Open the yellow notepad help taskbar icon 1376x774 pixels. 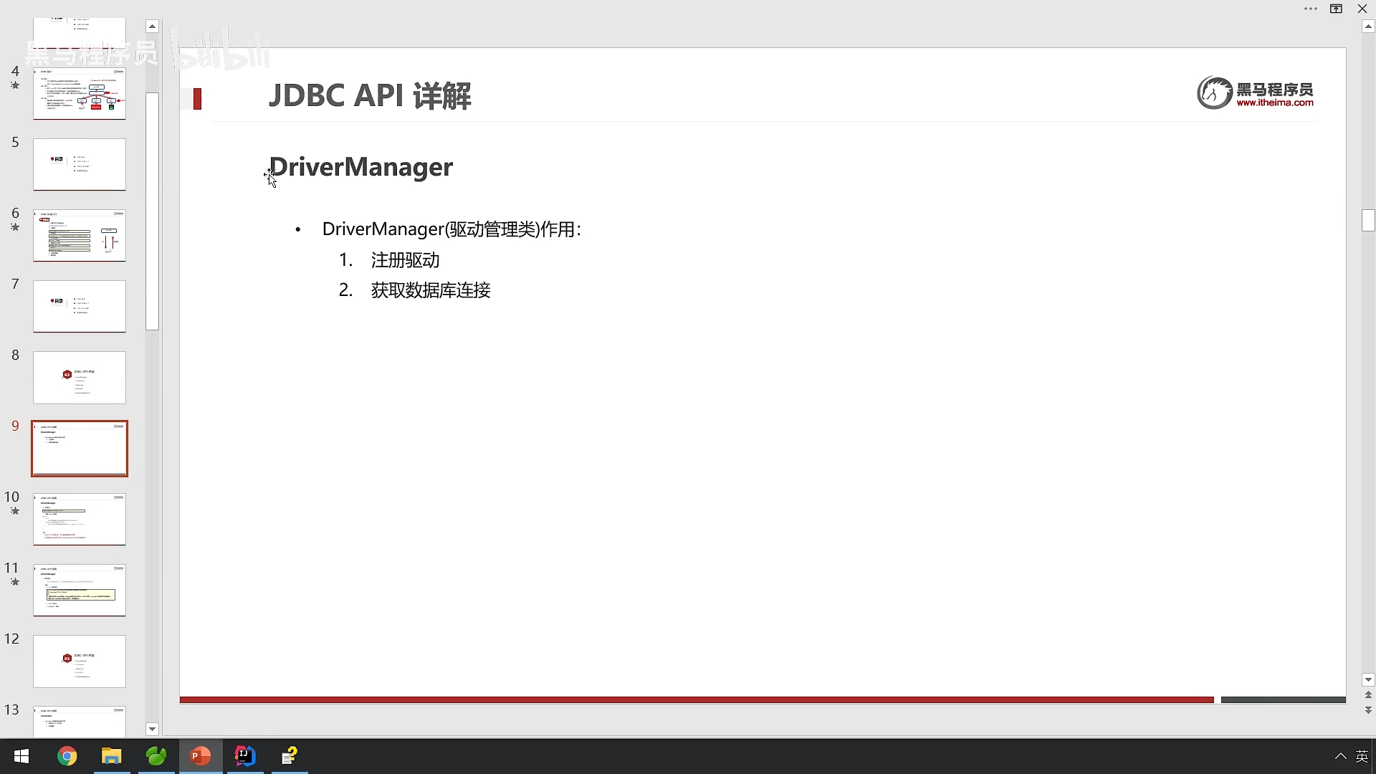(290, 756)
